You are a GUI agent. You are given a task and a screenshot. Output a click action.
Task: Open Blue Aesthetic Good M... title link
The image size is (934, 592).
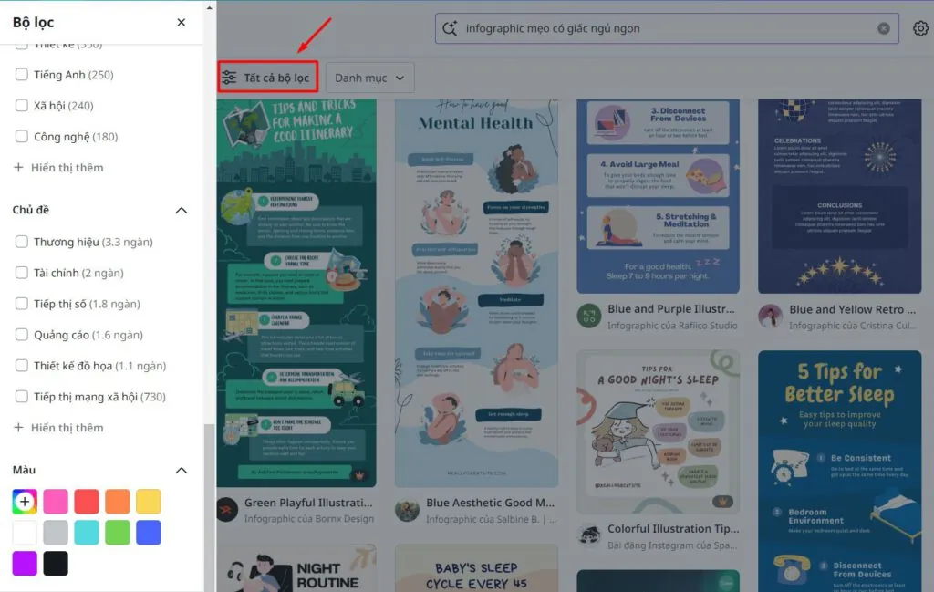point(490,503)
